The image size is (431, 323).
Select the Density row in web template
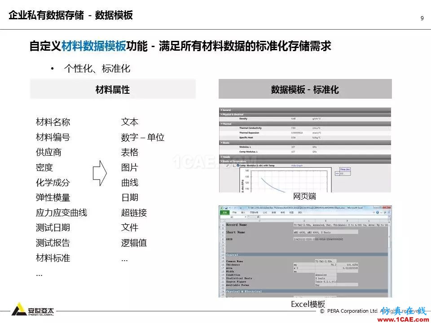pyautogui.click(x=305, y=119)
